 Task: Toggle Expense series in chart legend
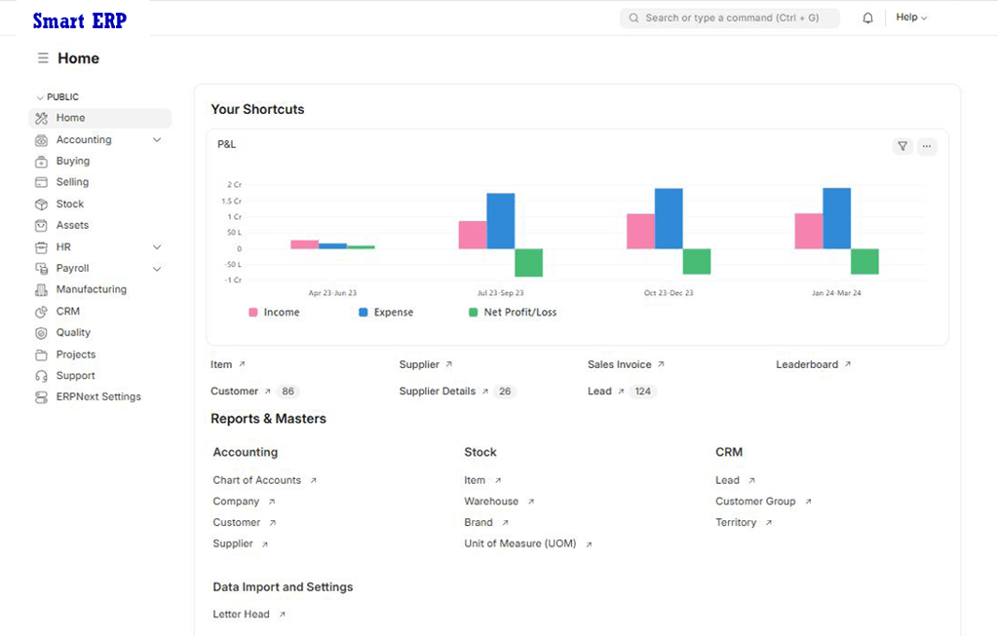coord(386,313)
